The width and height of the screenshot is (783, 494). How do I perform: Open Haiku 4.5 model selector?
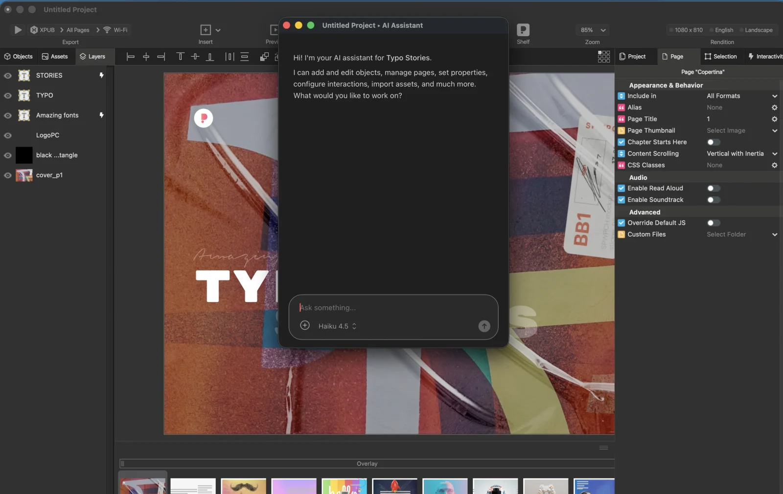pyautogui.click(x=337, y=326)
